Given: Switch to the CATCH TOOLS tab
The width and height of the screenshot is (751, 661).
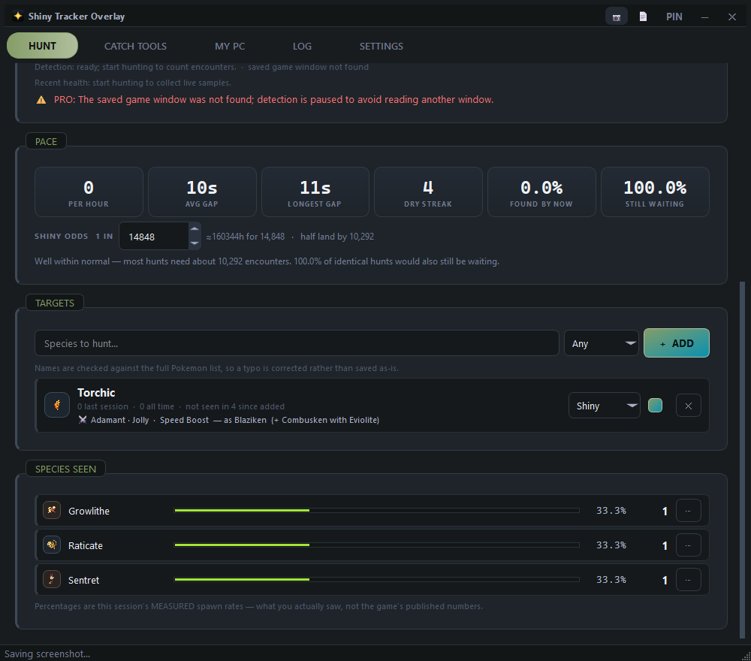Looking at the screenshot, I should coord(135,46).
